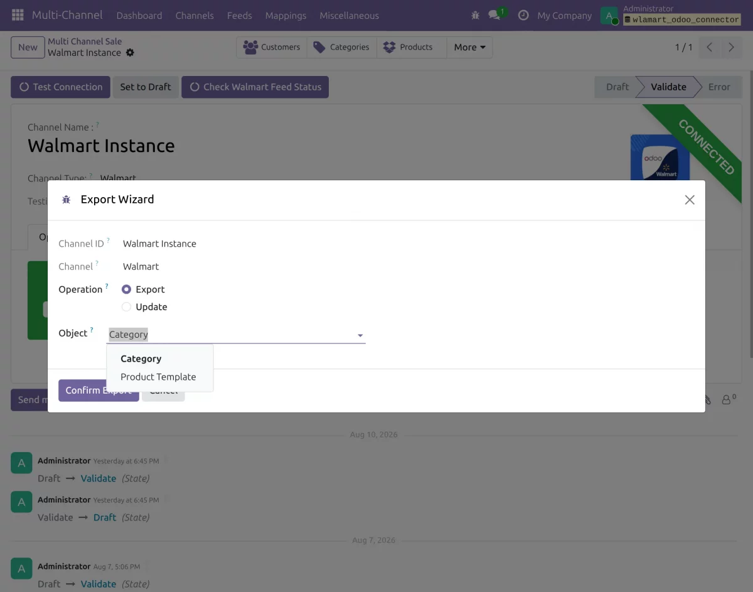Click the New record button
The width and height of the screenshot is (753, 592).
coord(28,47)
